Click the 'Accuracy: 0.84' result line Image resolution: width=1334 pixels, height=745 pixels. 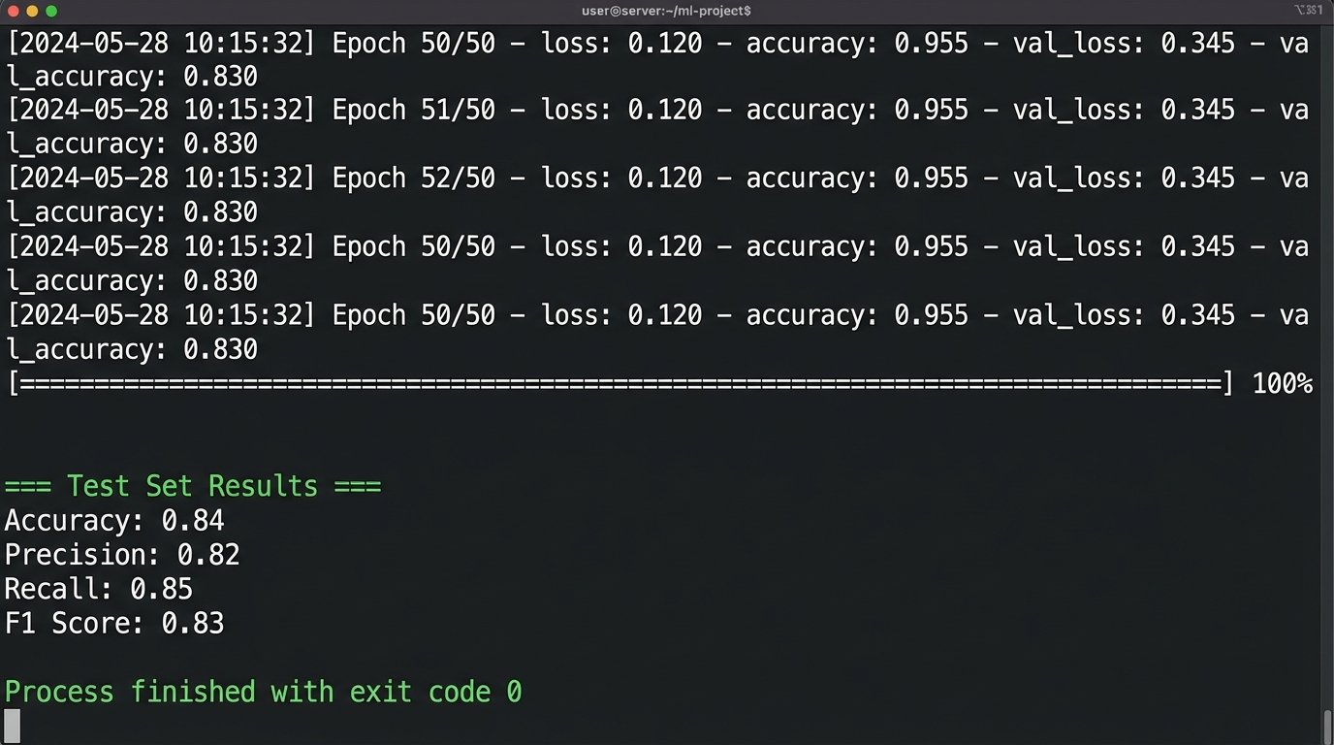coord(114,521)
